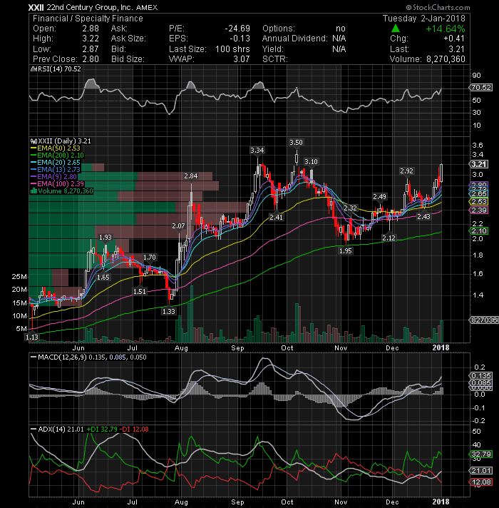Click the 3.50 peak price label

click(x=296, y=143)
